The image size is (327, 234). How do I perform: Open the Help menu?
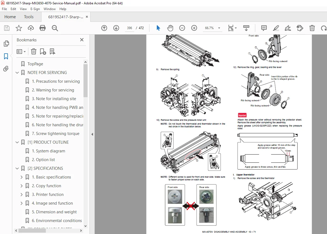click(x=63, y=9)
